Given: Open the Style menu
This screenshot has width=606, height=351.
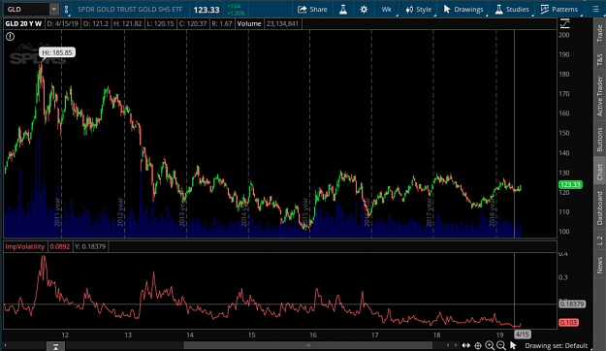Looking at the screenshot, I should (419, 10).
